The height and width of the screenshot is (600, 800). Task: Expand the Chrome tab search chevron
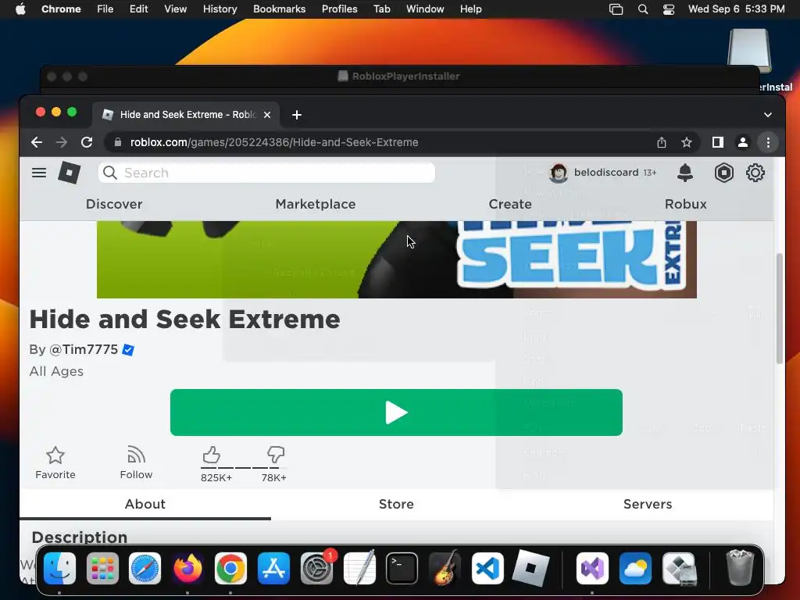(767, 115)
